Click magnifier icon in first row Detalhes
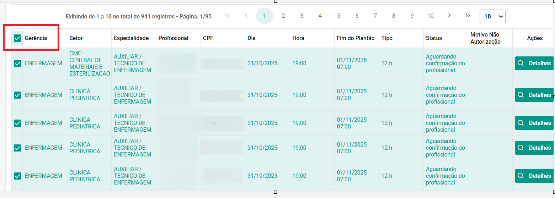555x198 pixels. point(521,64)
